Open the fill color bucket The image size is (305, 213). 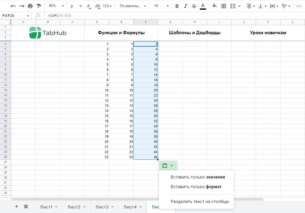(x=215, y=6)
